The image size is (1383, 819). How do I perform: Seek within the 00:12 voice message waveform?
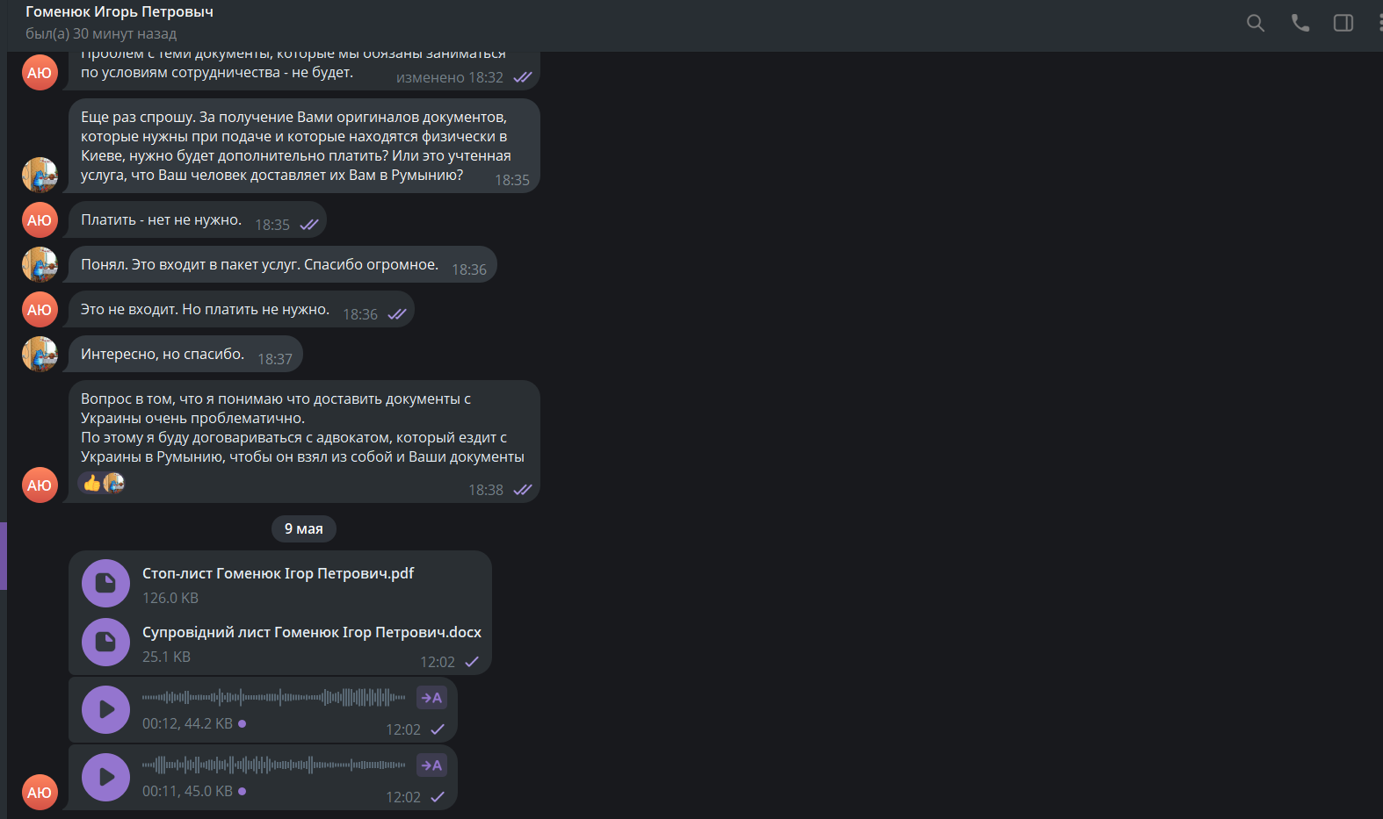pos(274,698)
